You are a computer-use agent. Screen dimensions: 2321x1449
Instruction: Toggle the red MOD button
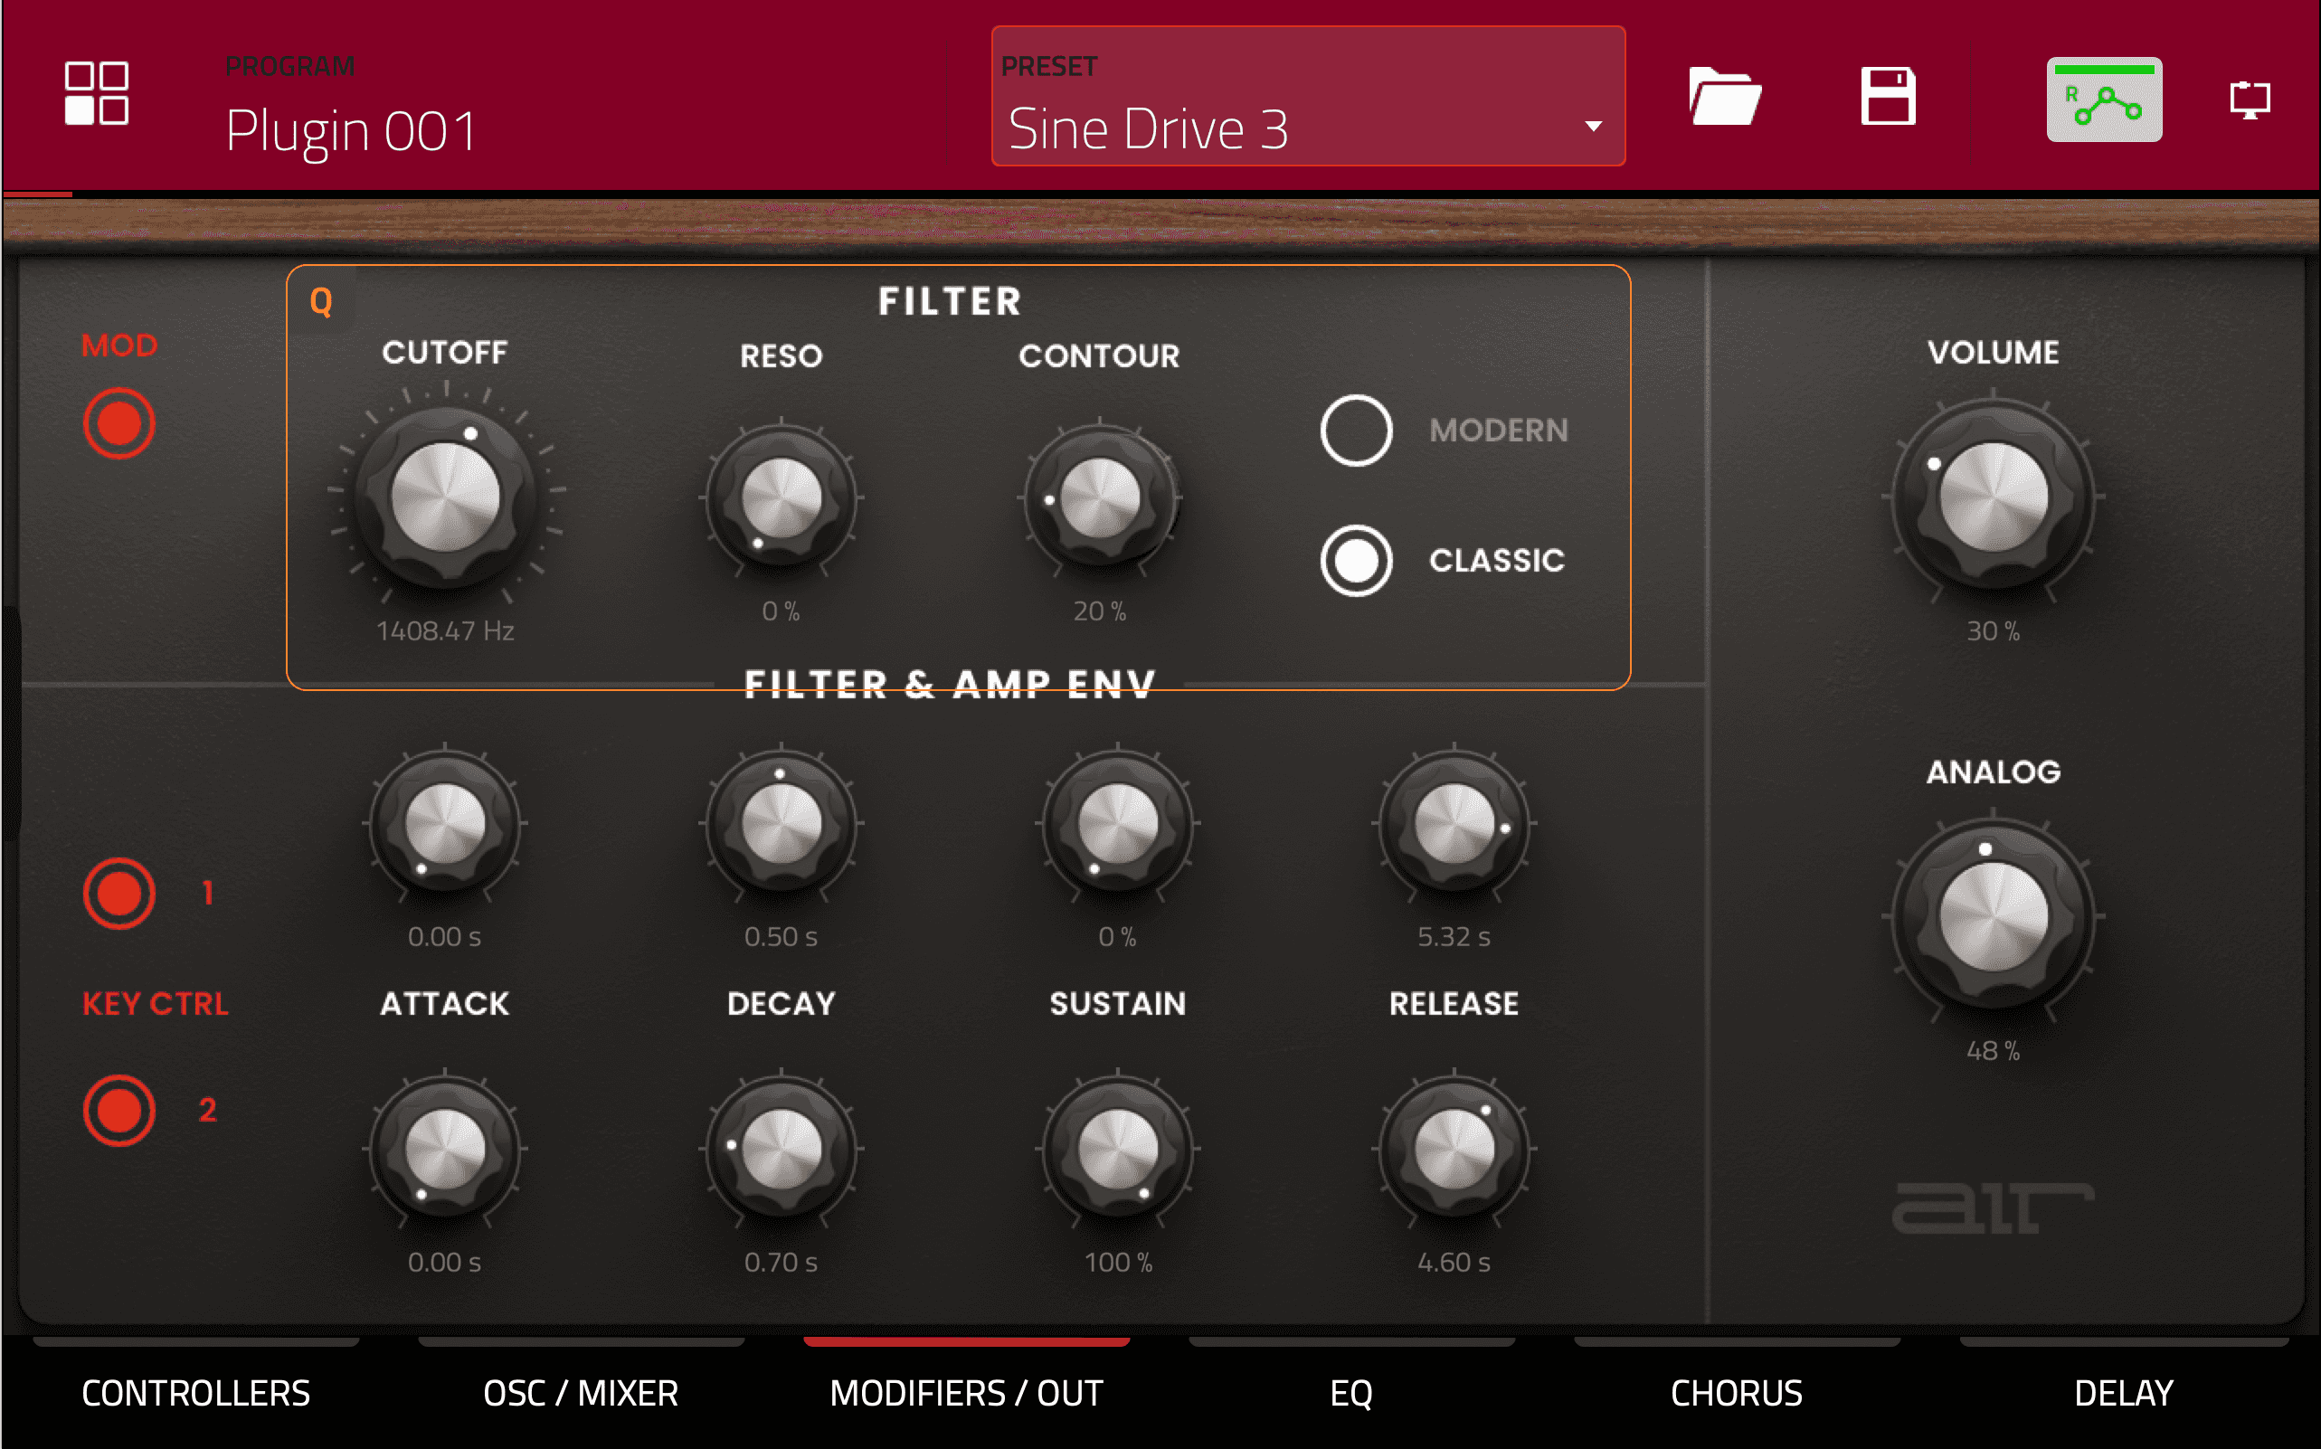tap(118, 423)
